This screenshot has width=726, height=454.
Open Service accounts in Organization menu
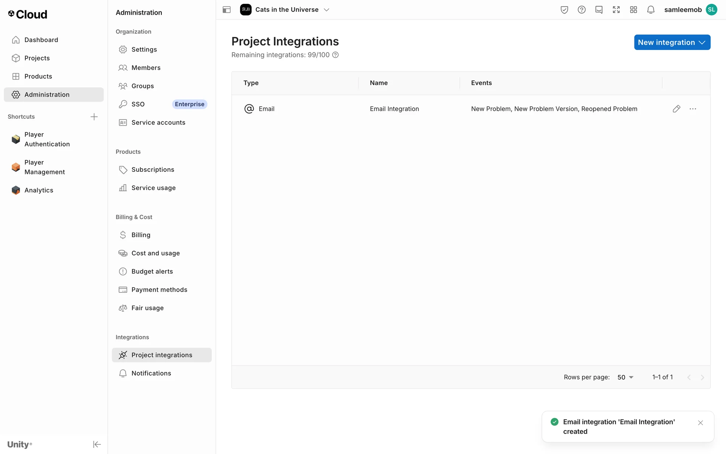[158, 123]
